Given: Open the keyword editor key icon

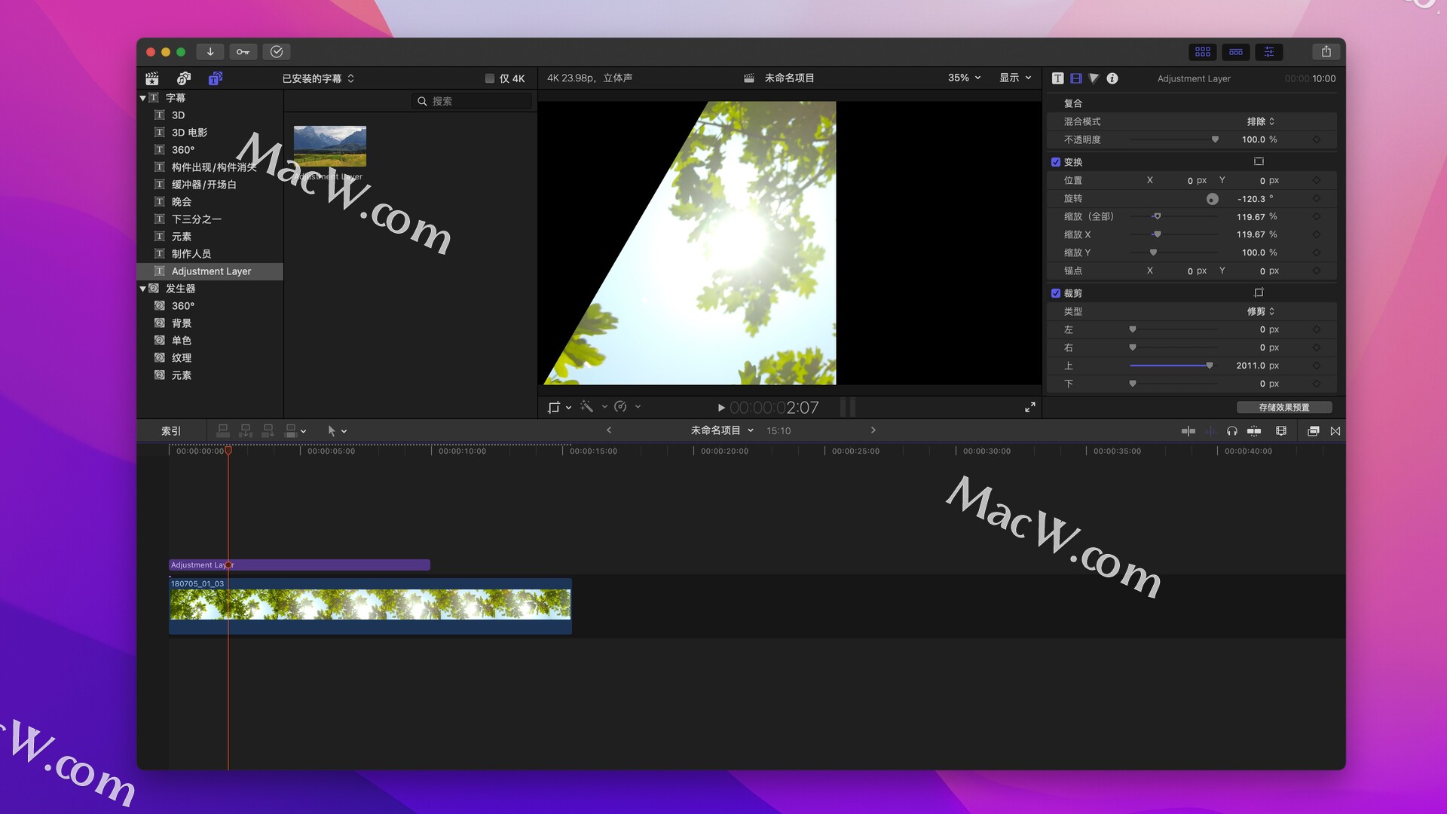Looking at the screenshot, I should 243,52.
